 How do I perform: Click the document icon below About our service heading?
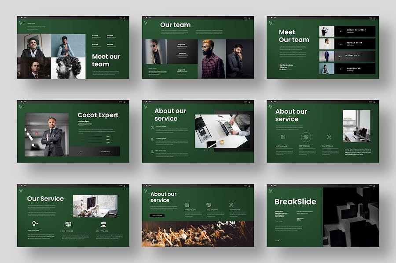(283, 137)
